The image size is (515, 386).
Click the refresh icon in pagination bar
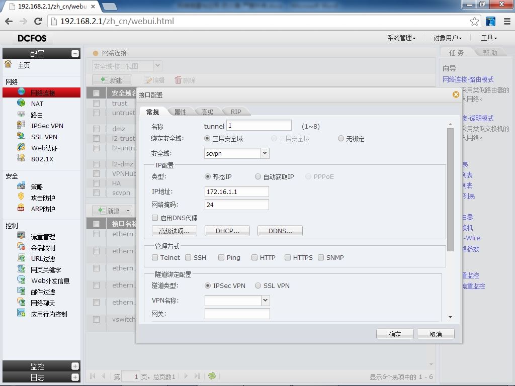point(212,376)
